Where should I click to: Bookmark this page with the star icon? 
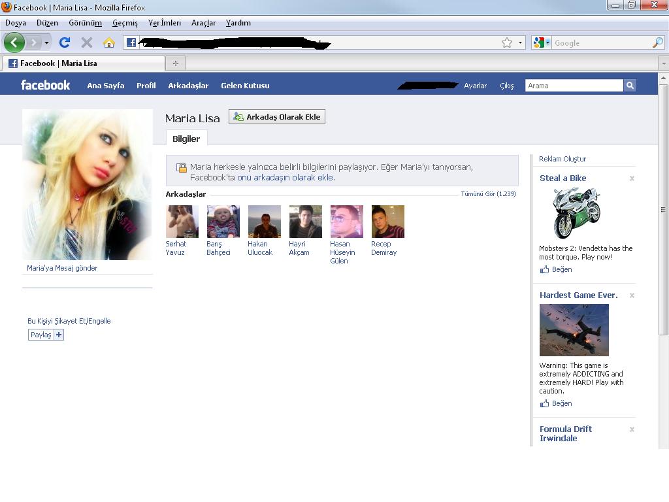[507, 42]
